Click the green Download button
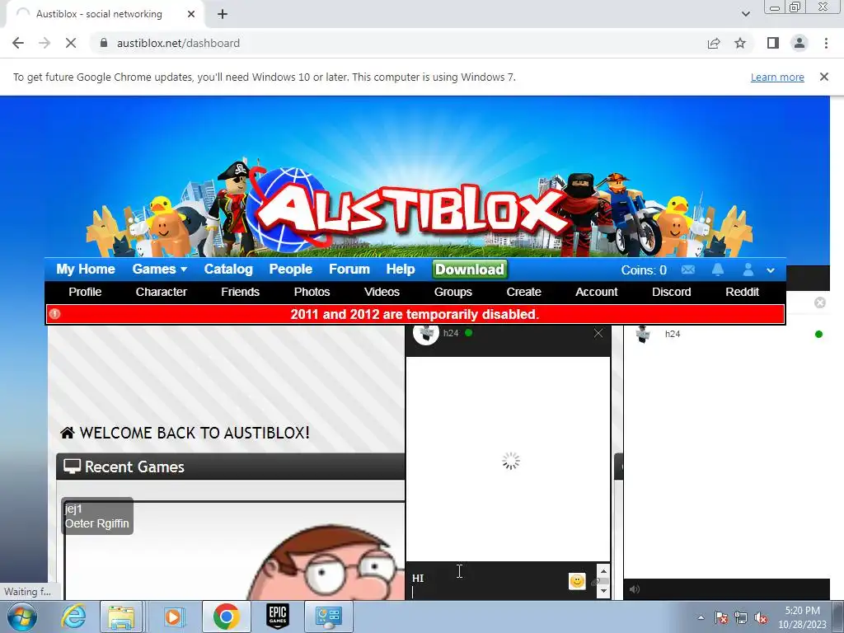This screenshot has height=633, width=844. (x=469, y=270)
